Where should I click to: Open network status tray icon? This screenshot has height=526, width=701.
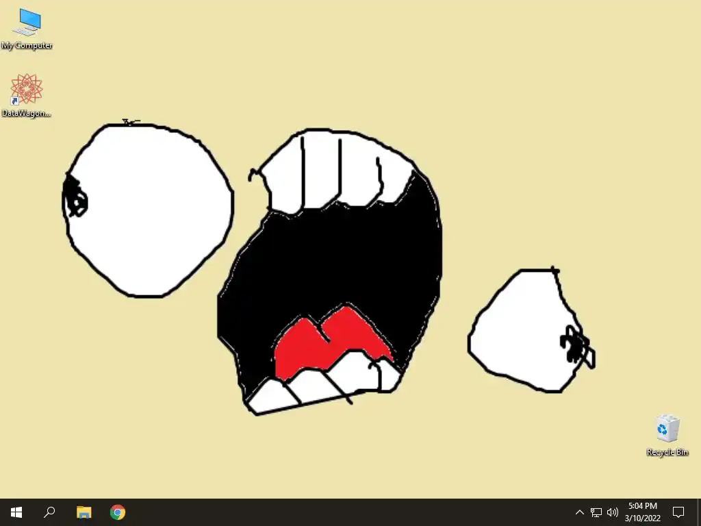(x=596, y=512)
